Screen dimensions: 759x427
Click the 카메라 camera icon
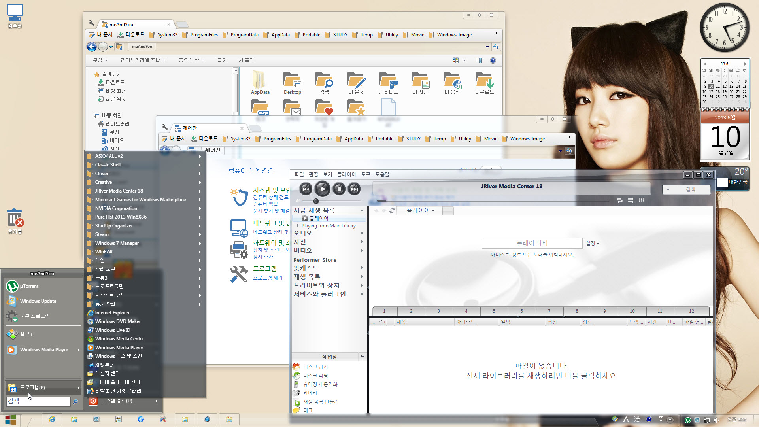tap(296, 393)
